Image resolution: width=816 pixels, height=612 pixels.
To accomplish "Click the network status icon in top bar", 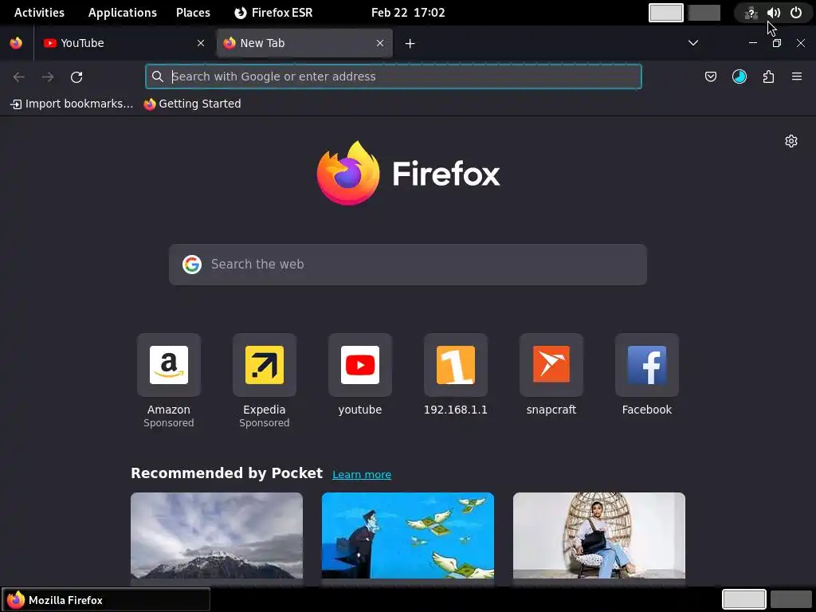I will coord(751,13).
